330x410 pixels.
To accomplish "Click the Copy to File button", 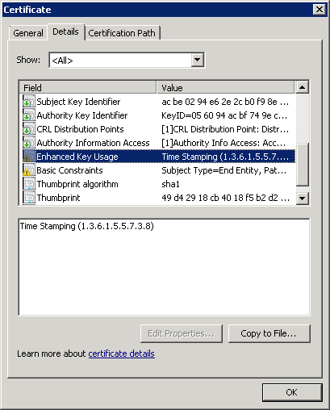I will [x=269, y=333].
